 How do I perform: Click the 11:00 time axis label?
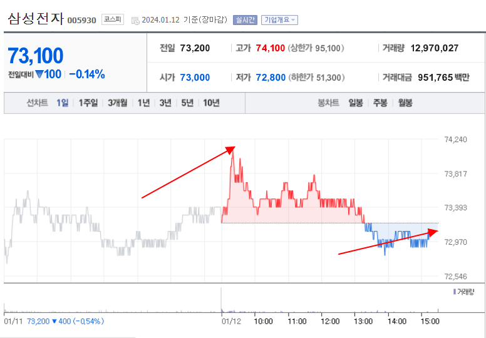pos(297,321)
